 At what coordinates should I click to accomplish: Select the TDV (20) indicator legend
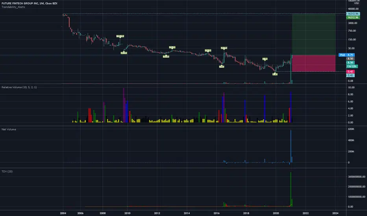coord(7,171)
